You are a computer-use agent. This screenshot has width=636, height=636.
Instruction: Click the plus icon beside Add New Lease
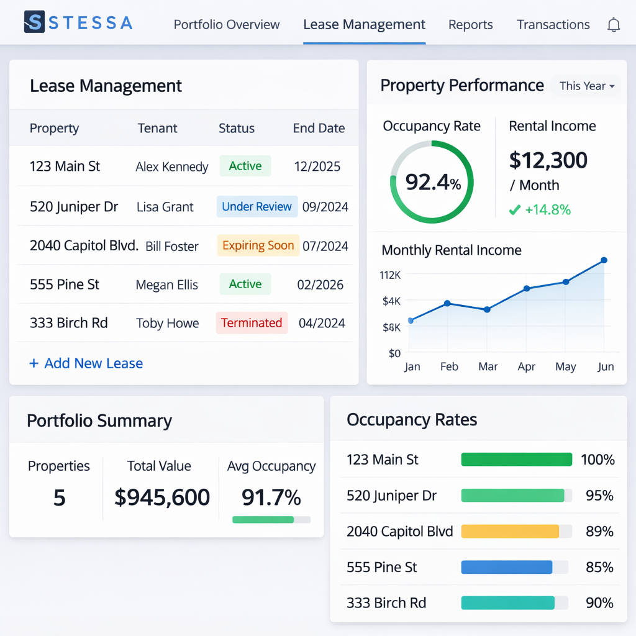tap(34, 363)
